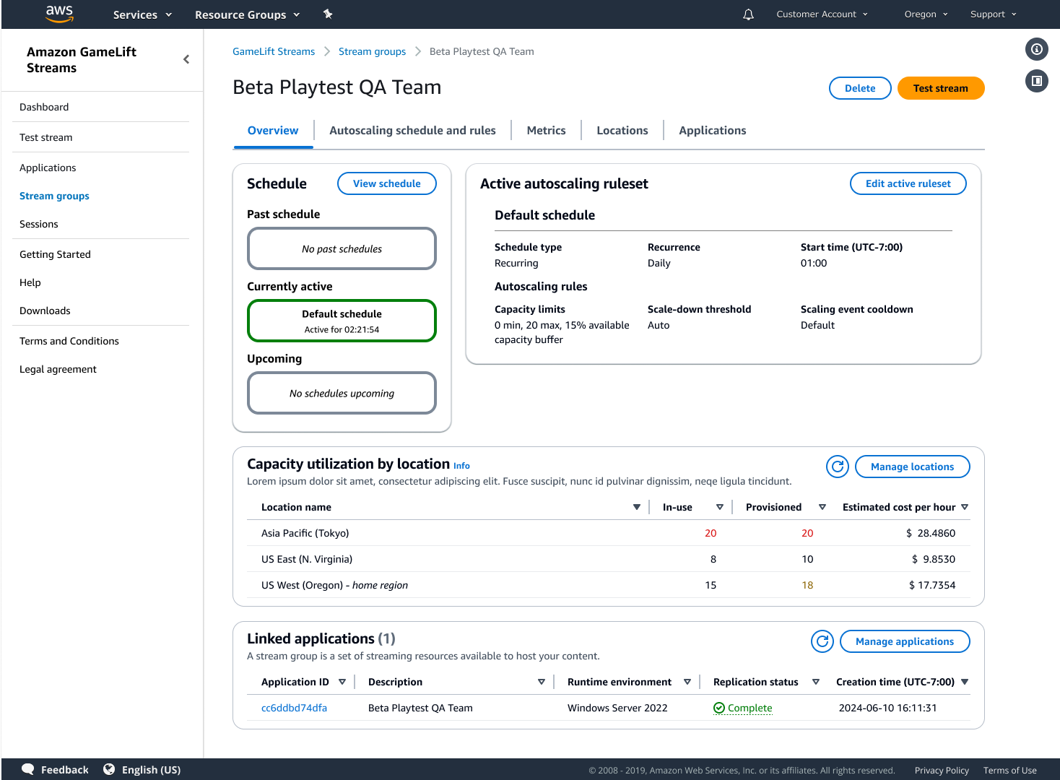Image resolution: width=1060 pixels, height=780 pixels.
Task: Click the pin shortcut icon in top bar
Action: click(328, 14)
